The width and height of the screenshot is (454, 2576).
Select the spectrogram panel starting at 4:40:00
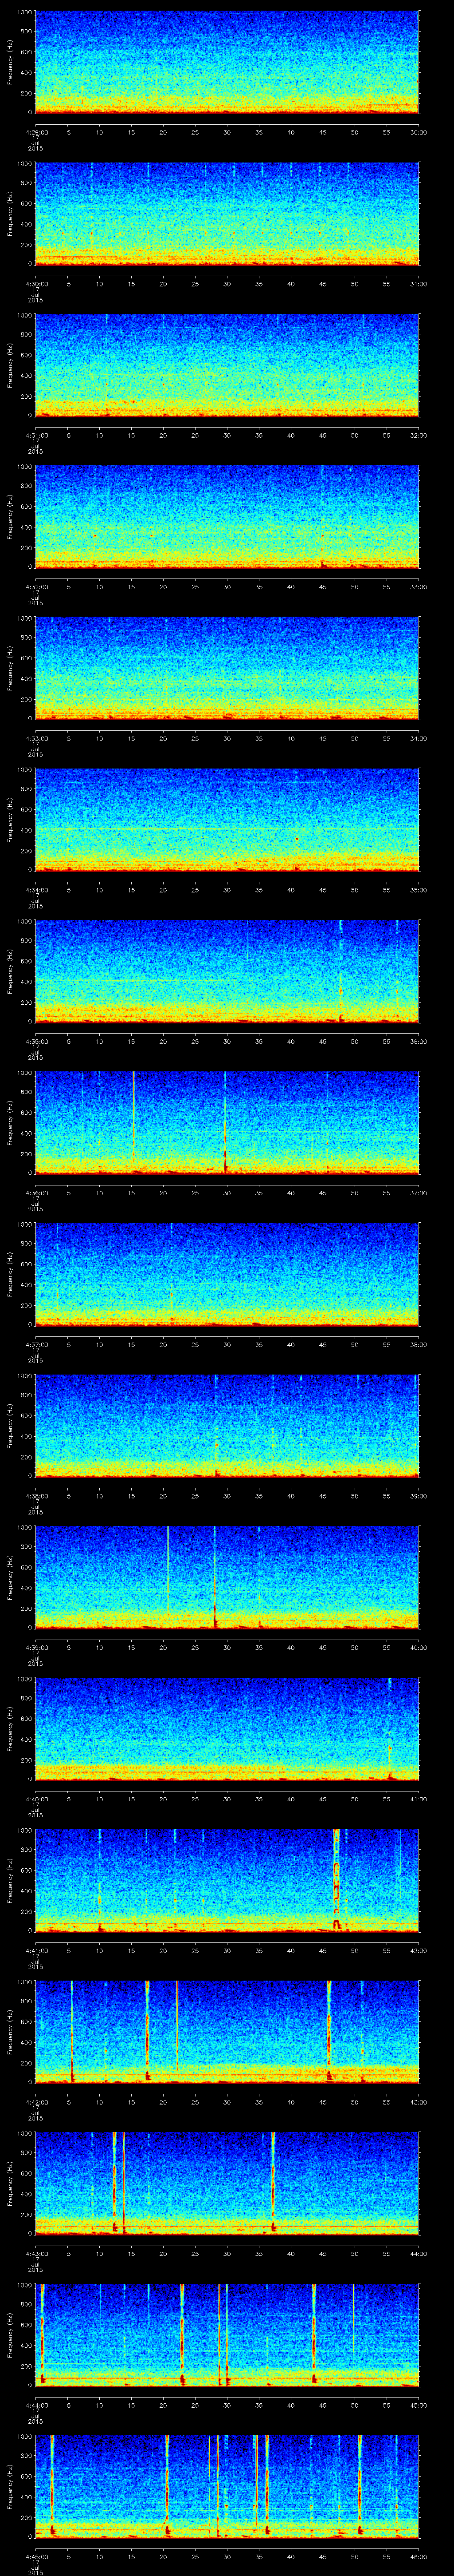click(227, 1729)
